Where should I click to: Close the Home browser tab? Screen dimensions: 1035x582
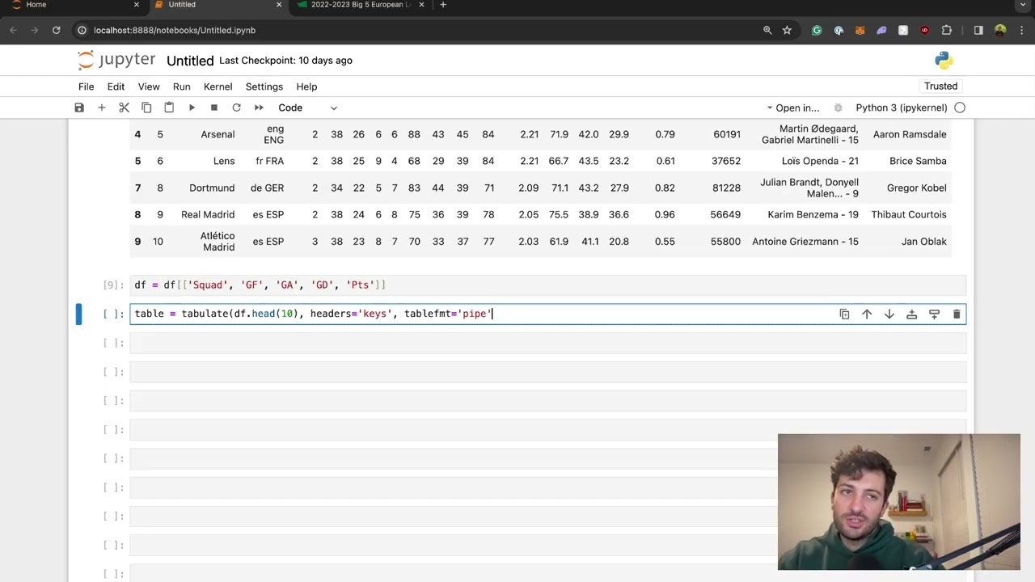point(136,5)
